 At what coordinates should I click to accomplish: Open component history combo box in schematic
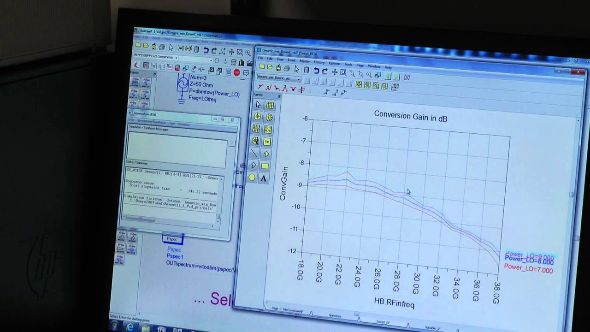point(195,60)
